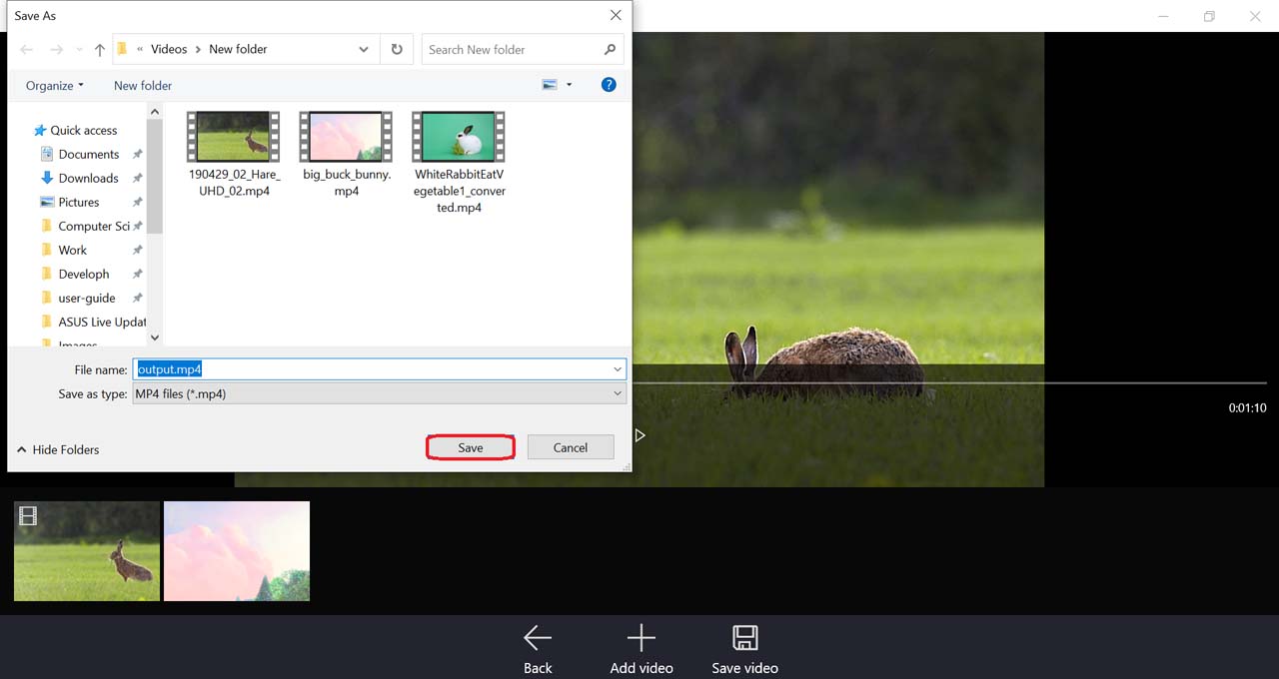This screenshot has width=1279, height=679.
Task: Click the play button on video preview
Action: [x=639, y=435]
